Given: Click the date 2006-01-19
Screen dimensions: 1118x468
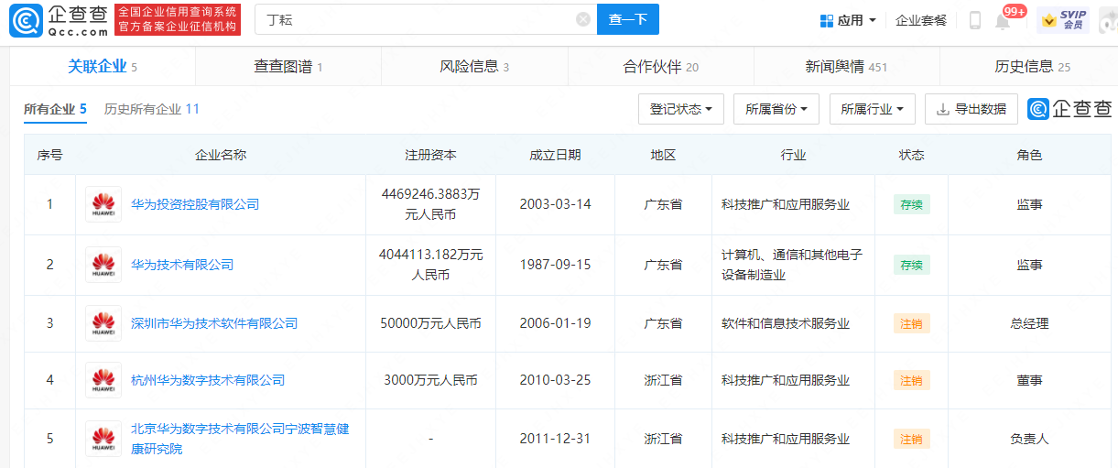Looking at the screenshot, I should (555, 323).
